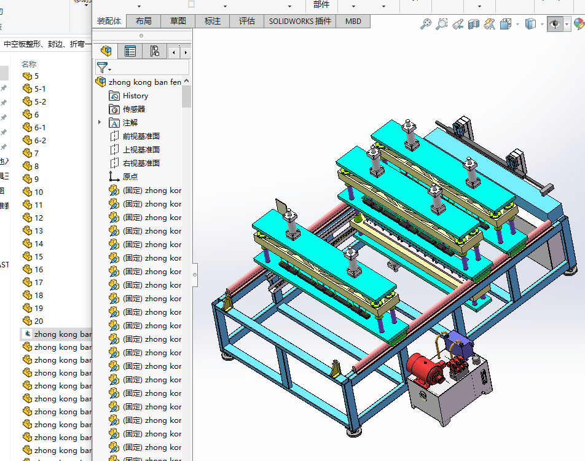The width and height of the screenshot is (585, 461).
Task: Activate the Zoom to Area tool
Action: point(441,24)
